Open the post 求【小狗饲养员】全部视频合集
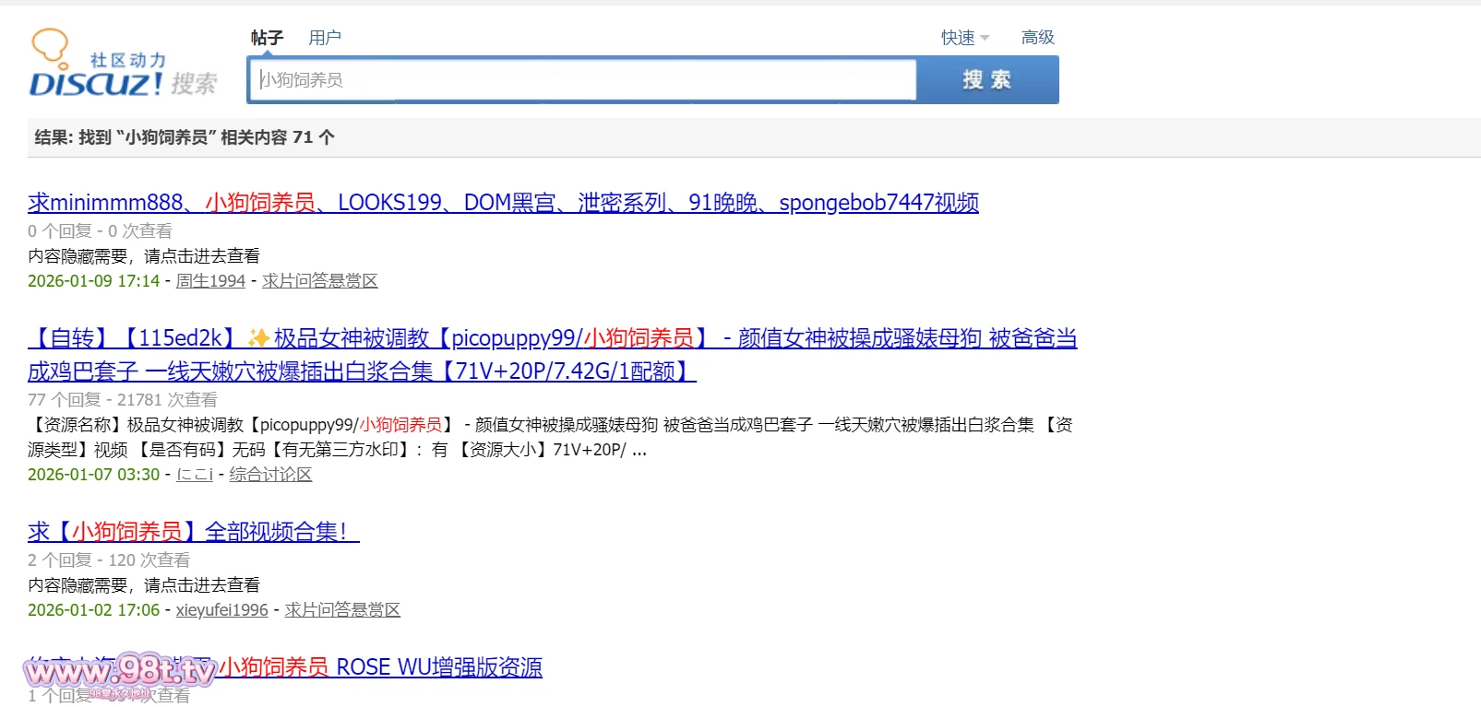 coord(193,532)
